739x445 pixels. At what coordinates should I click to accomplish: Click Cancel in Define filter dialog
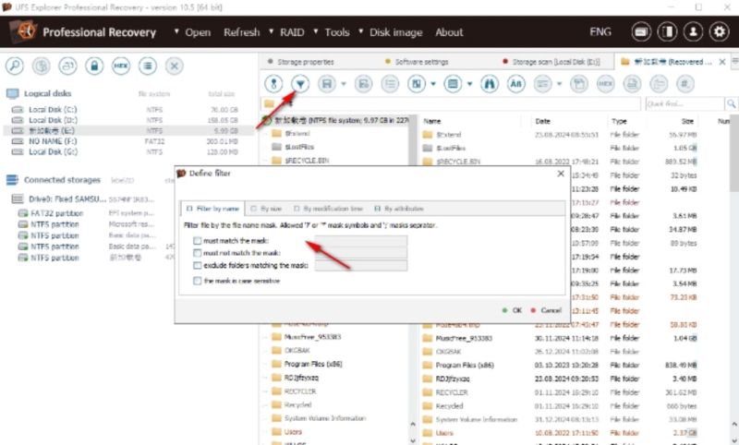546,310
